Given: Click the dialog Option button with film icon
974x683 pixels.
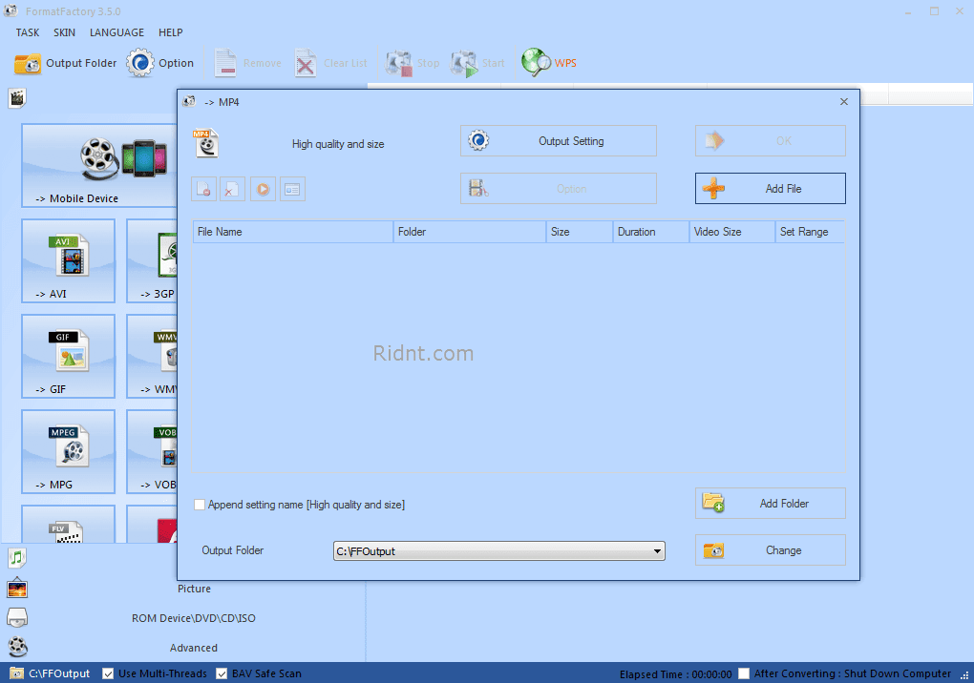Looking at the screenshot, I should (559, 189).
